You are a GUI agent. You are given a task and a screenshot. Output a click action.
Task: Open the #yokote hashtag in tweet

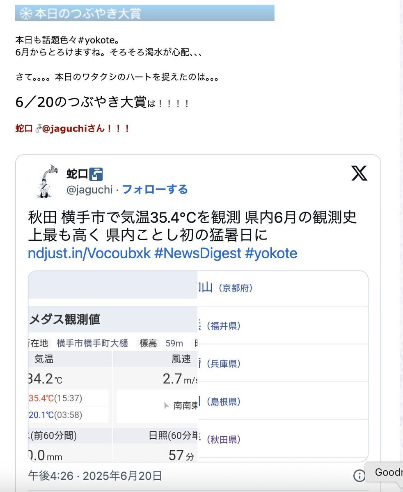pyautogui.click(x=271, y=253)
